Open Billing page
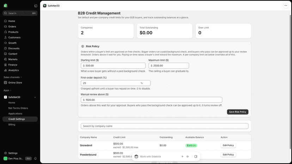The image size is (292, 164). (12, 125)
